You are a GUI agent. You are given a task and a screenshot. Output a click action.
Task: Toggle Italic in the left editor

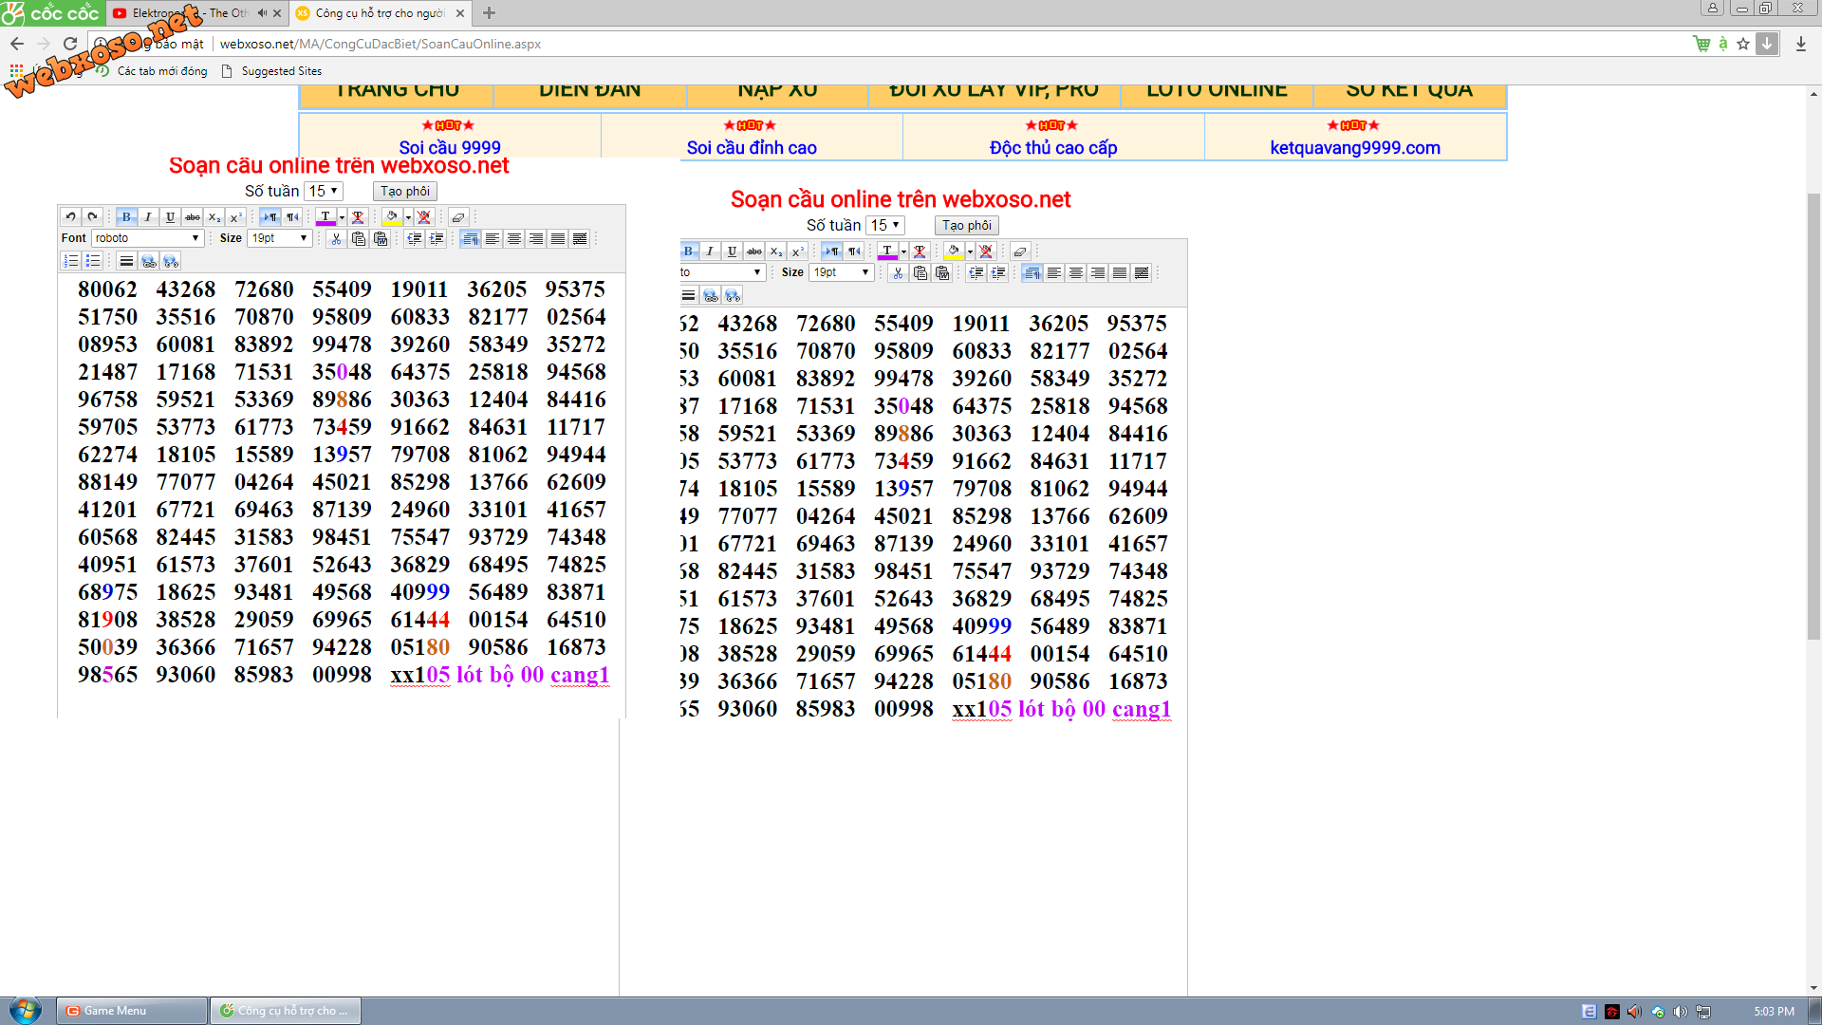click(x=148, y=217)
